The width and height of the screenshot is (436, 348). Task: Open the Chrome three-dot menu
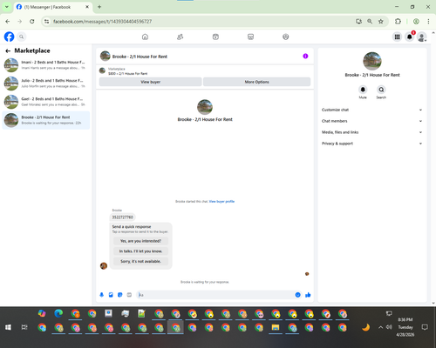pyautogui.click(x=428, y=21)
